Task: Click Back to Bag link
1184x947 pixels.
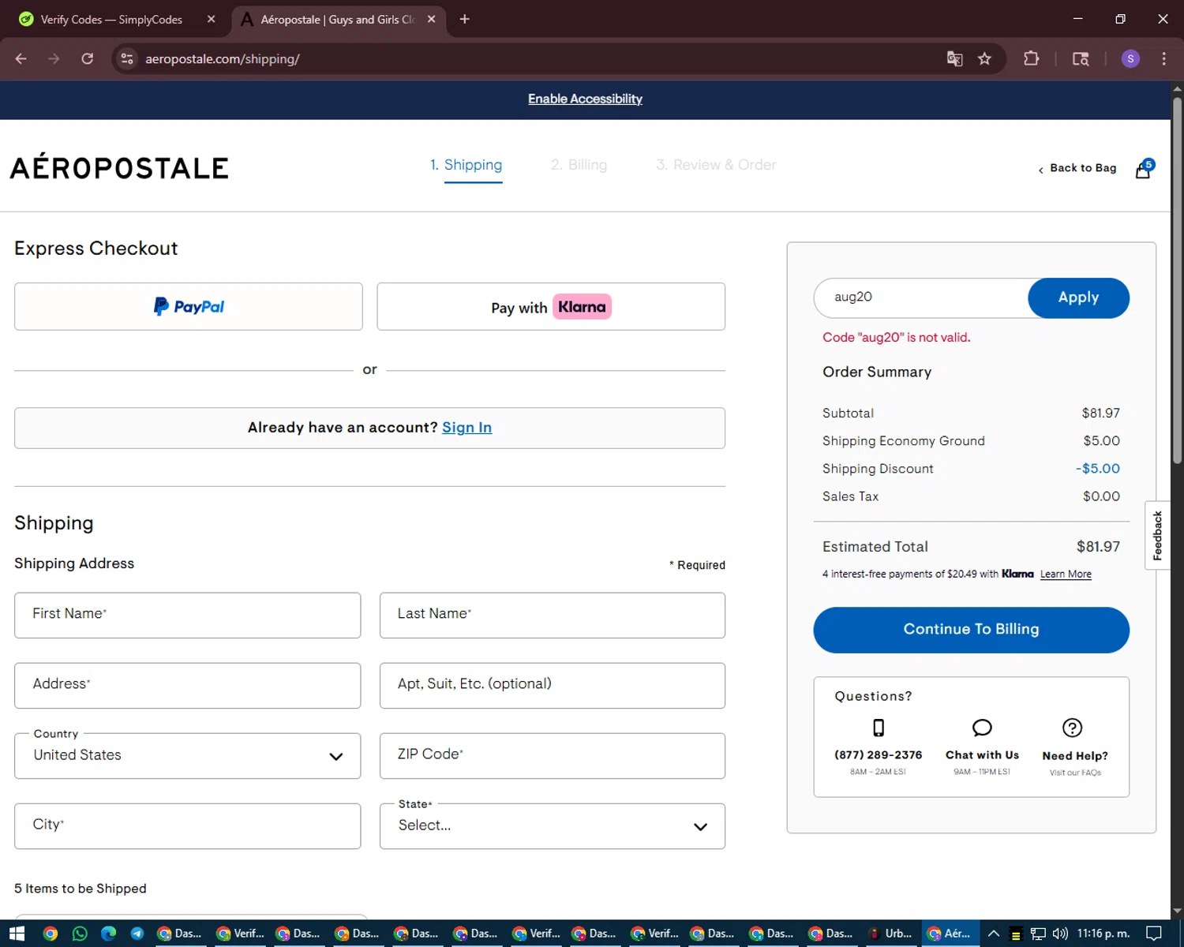Action: tap(1077, 168)
